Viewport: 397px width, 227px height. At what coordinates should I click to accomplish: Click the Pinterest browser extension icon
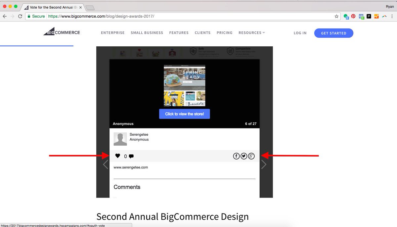[353, 16]
